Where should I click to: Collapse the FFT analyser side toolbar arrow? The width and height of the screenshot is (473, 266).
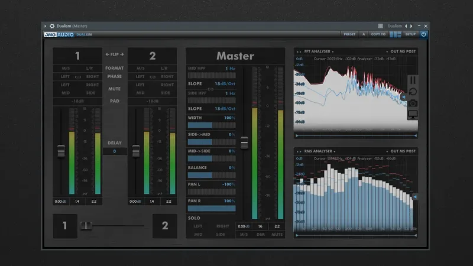[404, 97]
